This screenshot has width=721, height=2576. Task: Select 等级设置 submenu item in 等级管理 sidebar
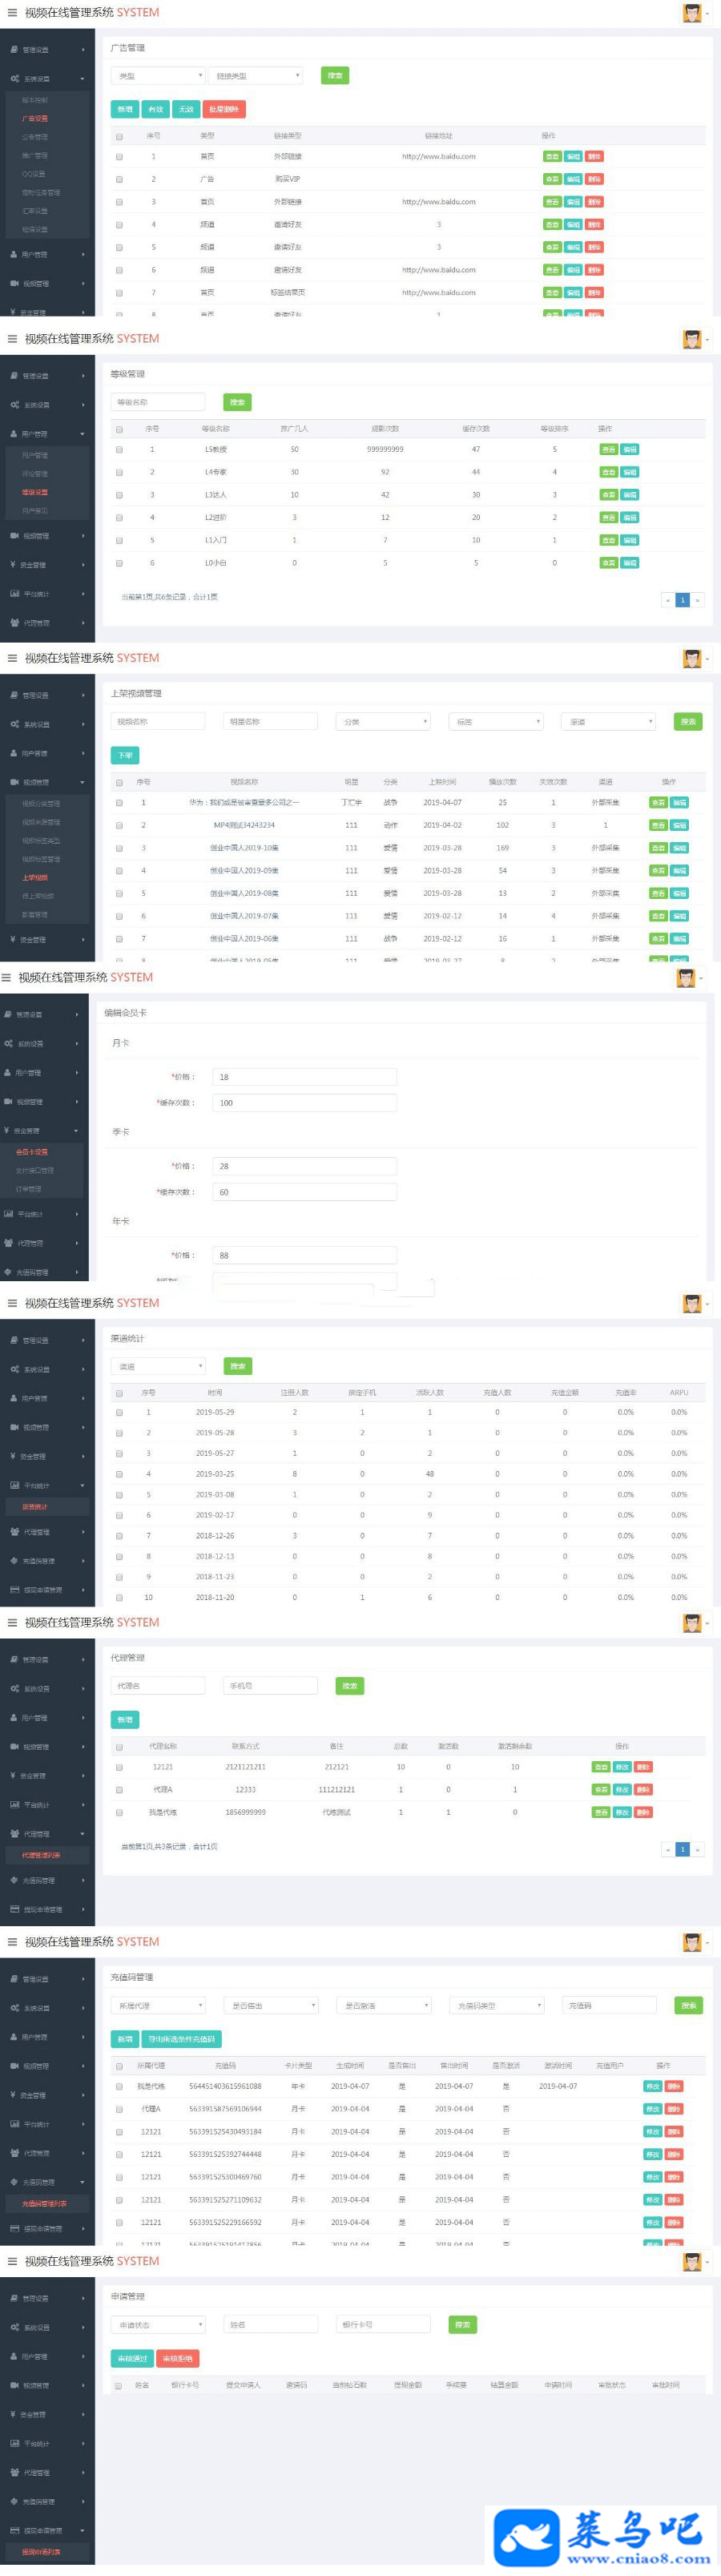point(34,492)
